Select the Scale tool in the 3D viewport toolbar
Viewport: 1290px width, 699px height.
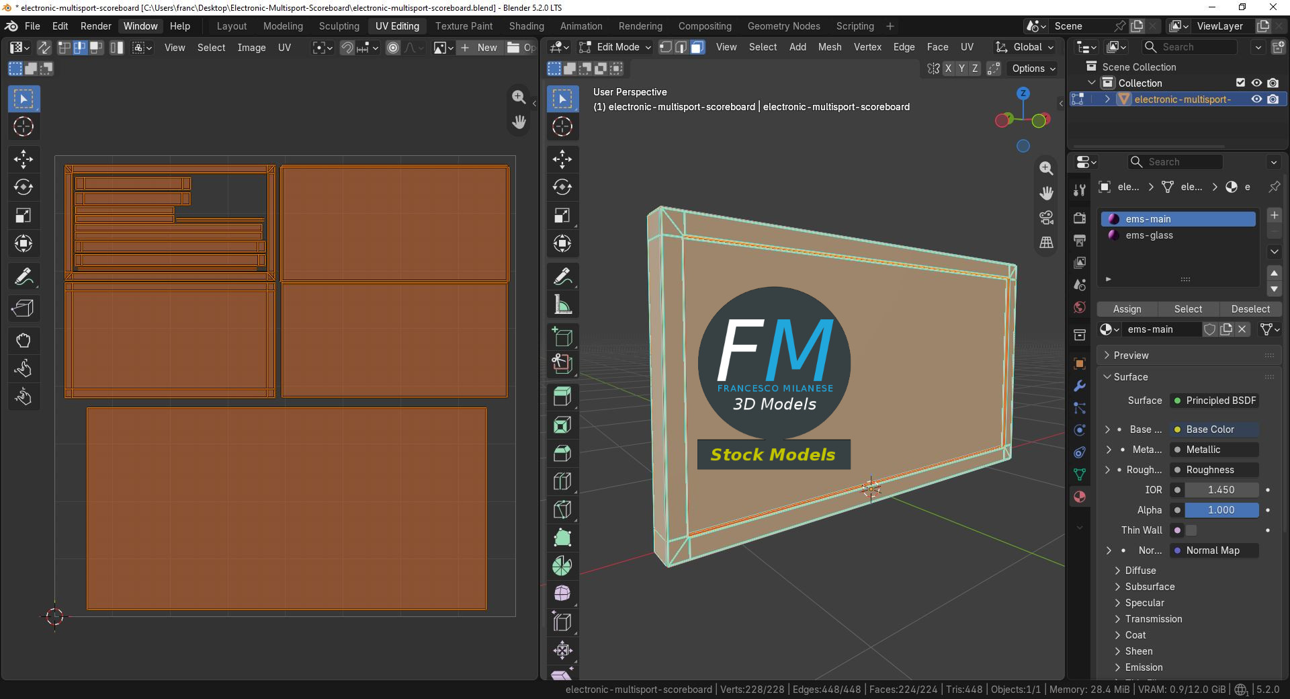[x=562, y=215]
